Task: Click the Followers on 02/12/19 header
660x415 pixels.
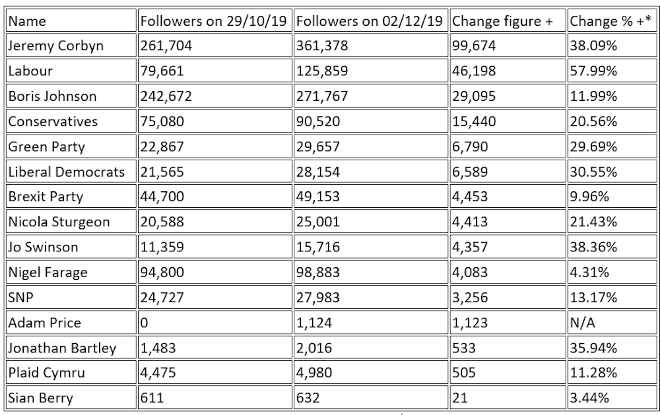Action: tap(370, 20)
